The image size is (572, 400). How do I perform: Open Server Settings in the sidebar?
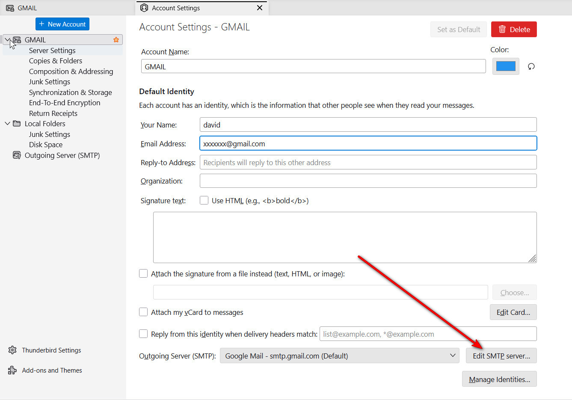click(52, 50)
